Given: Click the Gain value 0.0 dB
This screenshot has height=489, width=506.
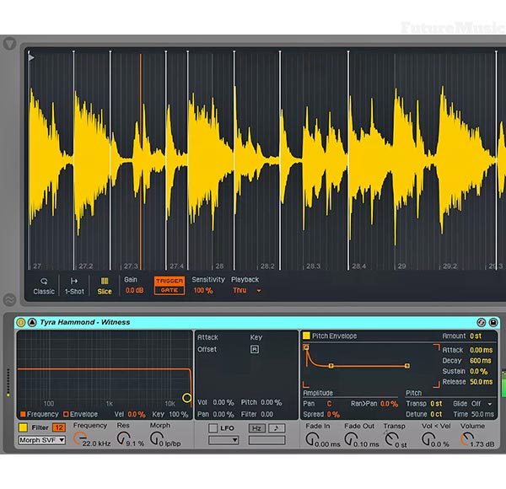Looking at the screenshot, I should 135,290.
